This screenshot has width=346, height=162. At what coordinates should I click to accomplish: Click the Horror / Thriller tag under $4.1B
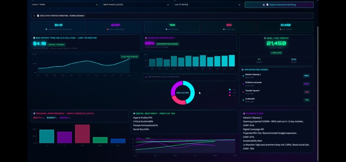57,44
